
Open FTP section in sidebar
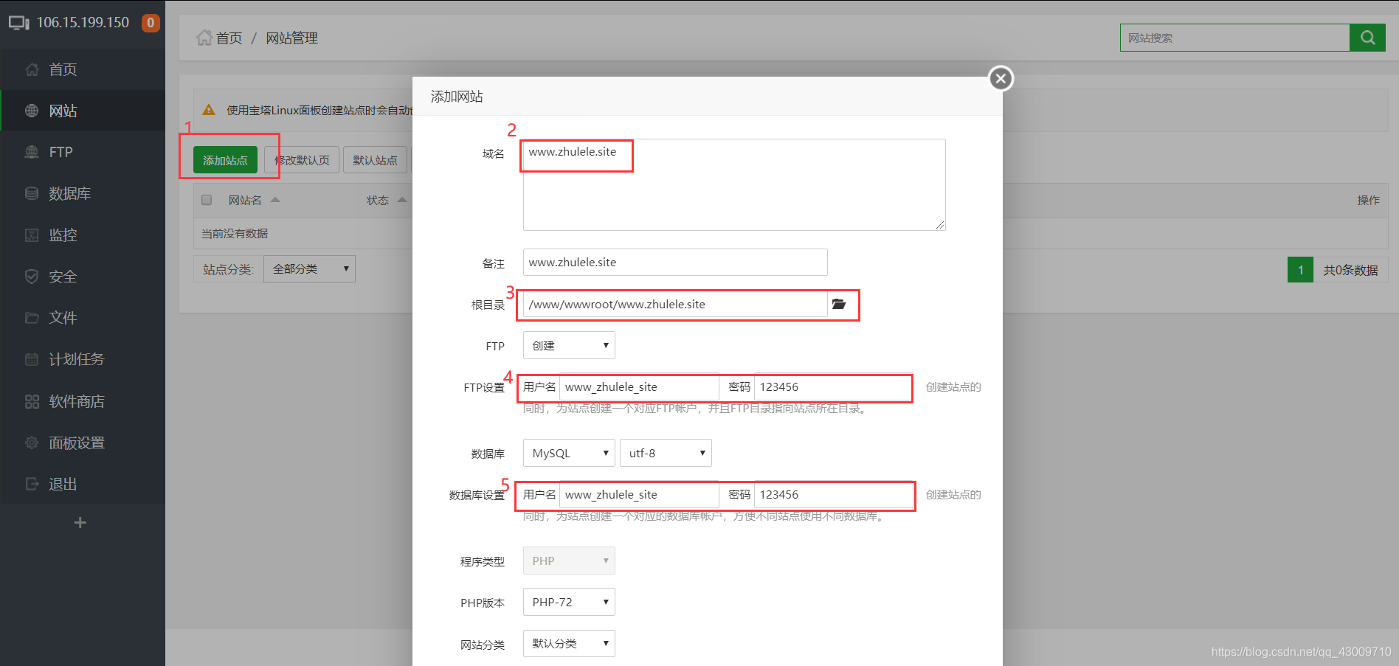83,152
